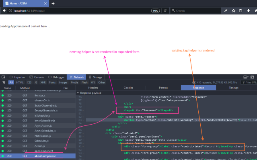The height and width of the screenshot is (160, 257).
Task: Fold code at line 87 arrow
Action: [83, 133]
